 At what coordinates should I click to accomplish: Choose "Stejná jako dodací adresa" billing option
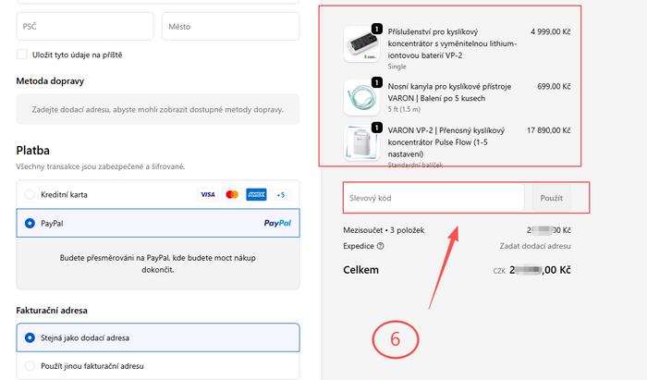click(x=31, y=337)
